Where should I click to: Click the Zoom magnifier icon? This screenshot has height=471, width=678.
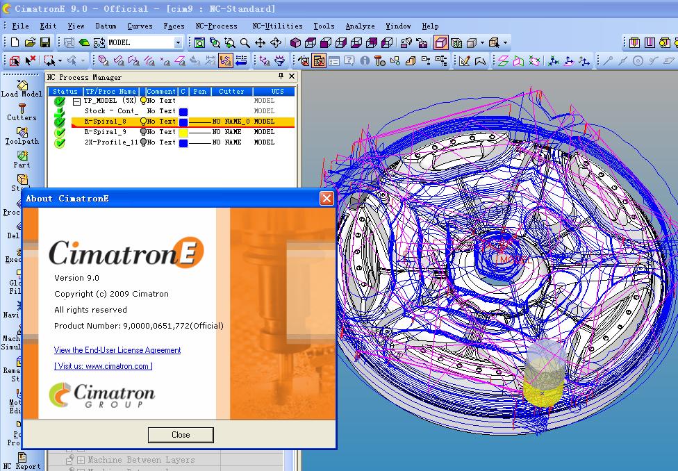click(x=245, y=42)
